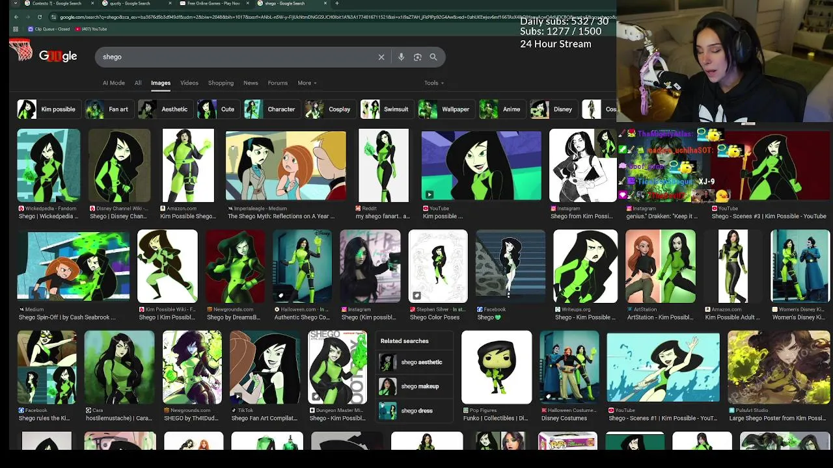Start voice search with the microphone icon
Viewport: 833px width, 468px height.
point(401,57)
